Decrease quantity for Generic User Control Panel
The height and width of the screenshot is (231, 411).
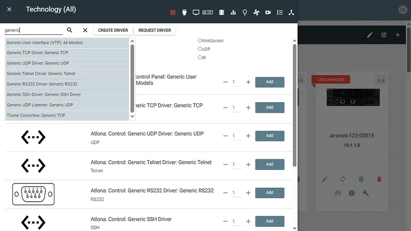pos(226,82)
